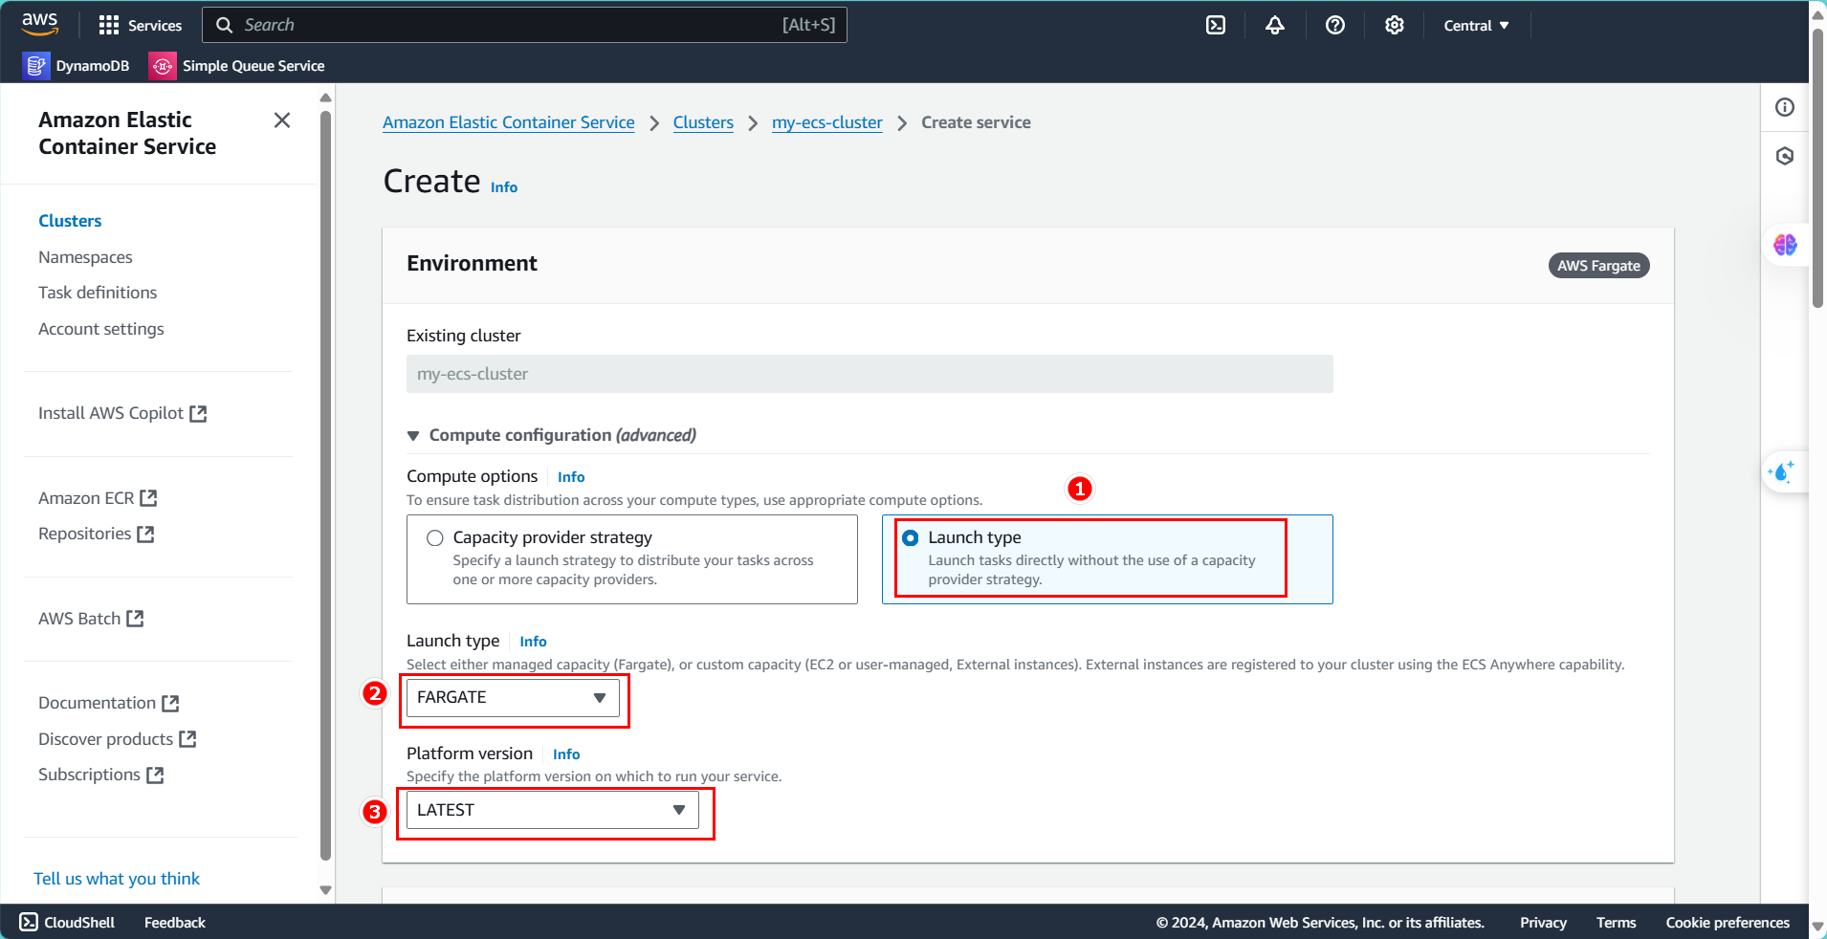This screenshot has height=939, width=1827.
Task: Open Cookie preferences in footer
Action: [x=1728, y=922]
